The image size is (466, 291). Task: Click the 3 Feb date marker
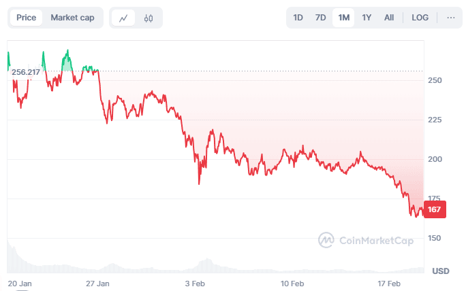coord(197,282)
